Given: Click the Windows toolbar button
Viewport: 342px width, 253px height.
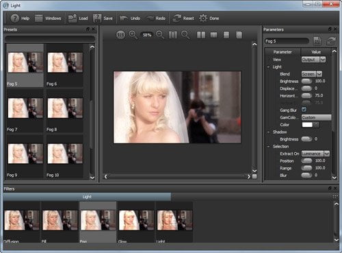Looking at the screenshot, I should click(48, 19).
